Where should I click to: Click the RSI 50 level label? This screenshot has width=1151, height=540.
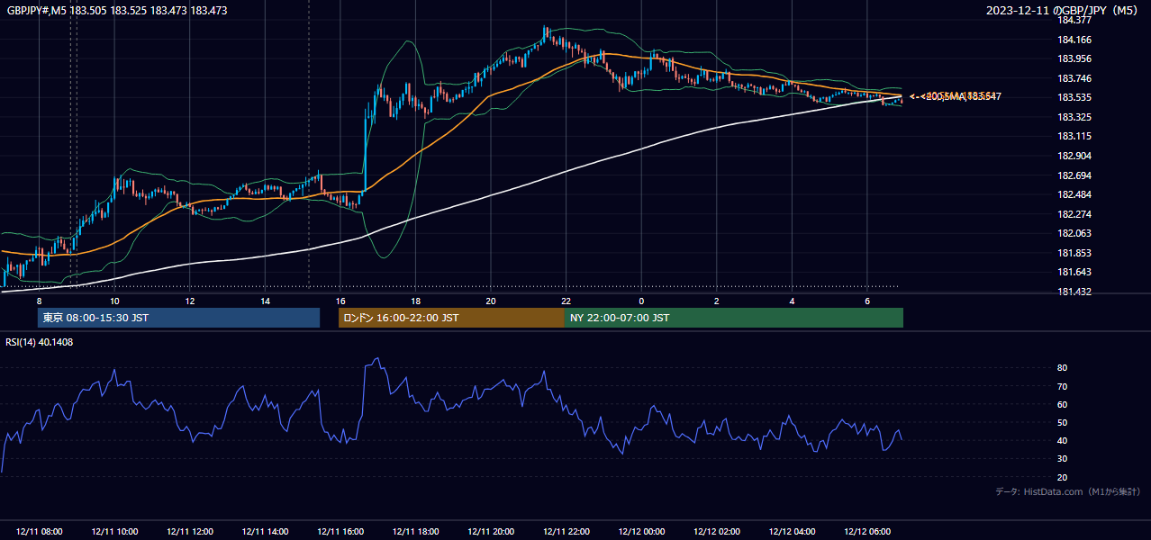click(1062, 422)
